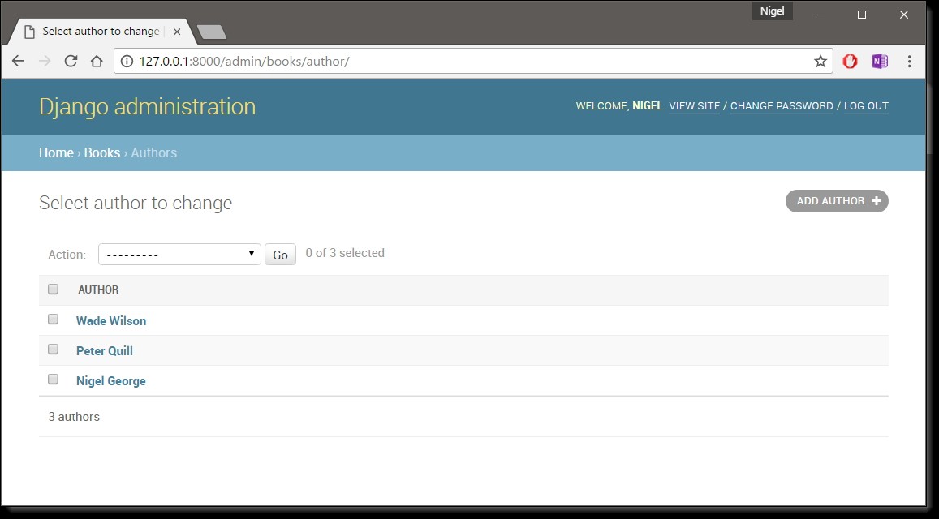
Task: Switch to the 'Select author to change' tab
Action: point(101,32)
